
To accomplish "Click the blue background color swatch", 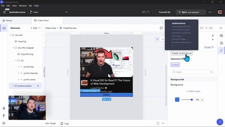I will click(x=177, y=99).
